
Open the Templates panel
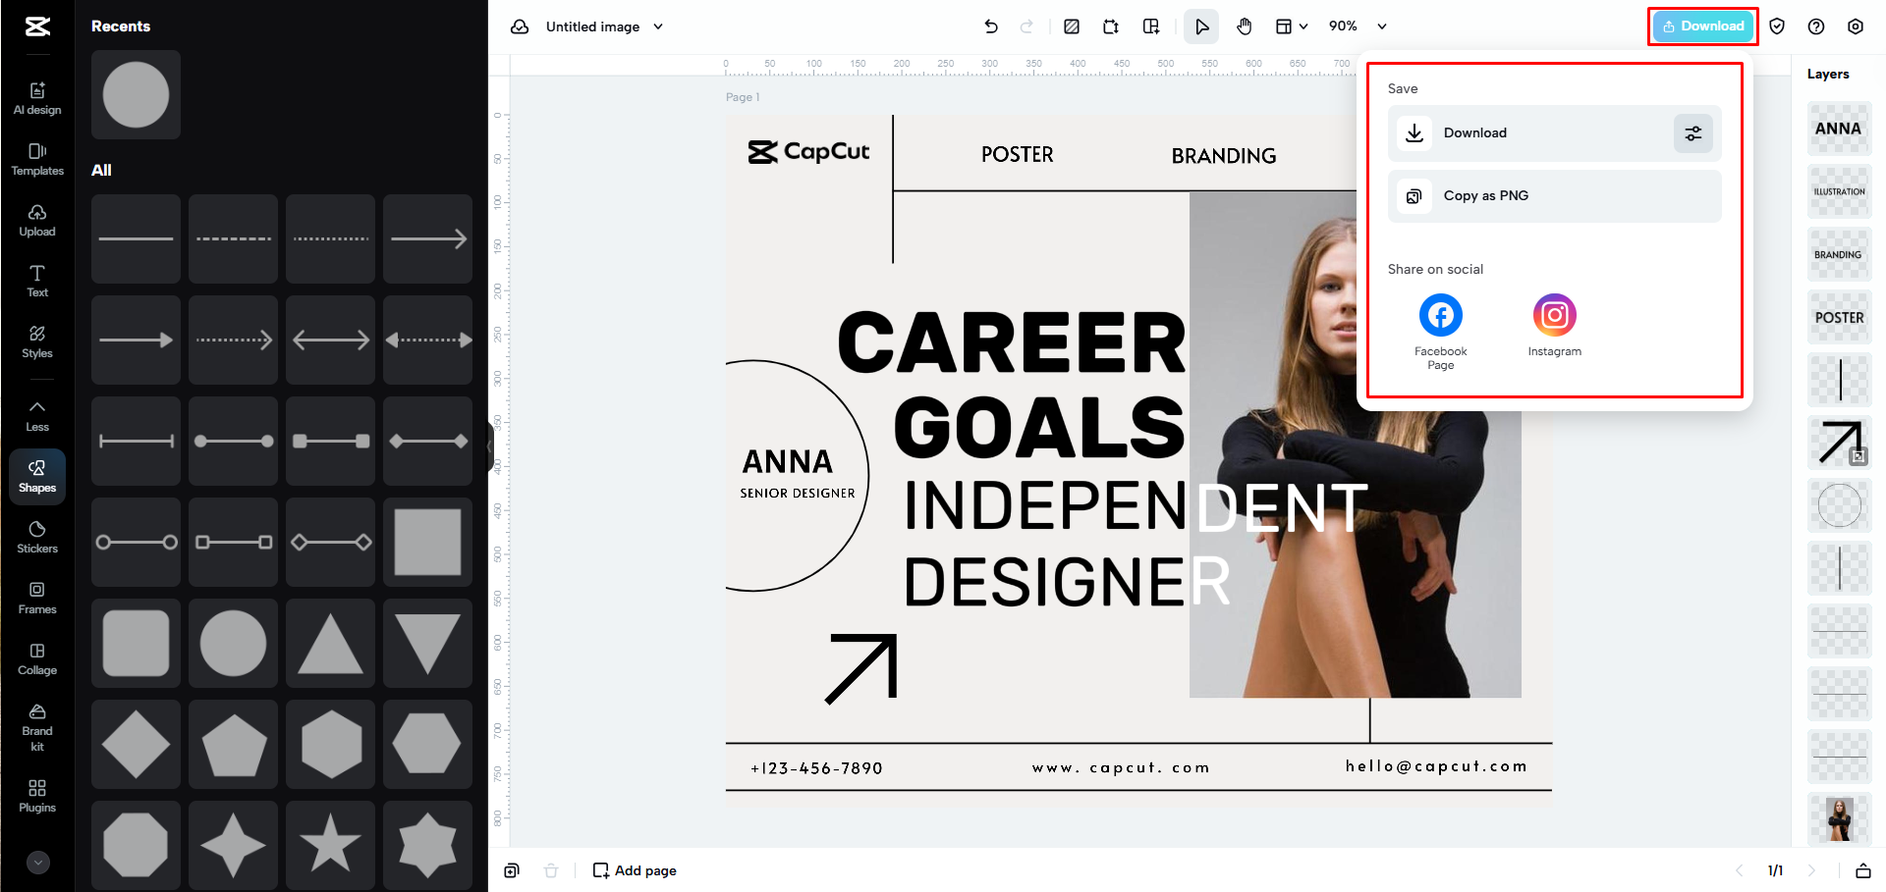point(36,155)
